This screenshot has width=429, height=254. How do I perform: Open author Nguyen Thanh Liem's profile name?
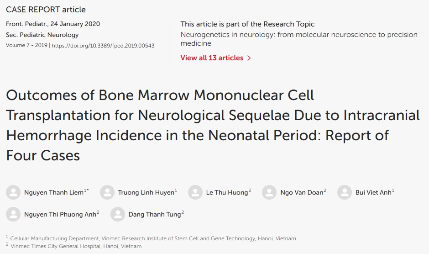54,193
